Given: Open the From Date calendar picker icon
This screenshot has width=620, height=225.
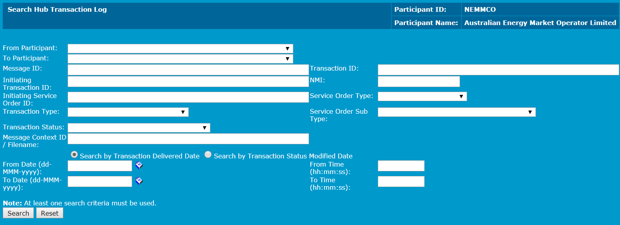Looking at the screenshot, I should [139, 165].
